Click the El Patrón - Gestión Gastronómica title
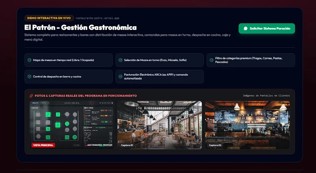The image size is (316, 173). [81, 27]
